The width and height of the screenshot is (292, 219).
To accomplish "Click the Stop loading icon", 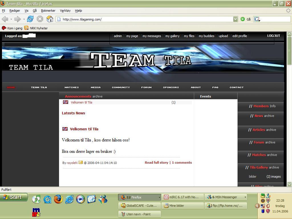I will (40, 19).
